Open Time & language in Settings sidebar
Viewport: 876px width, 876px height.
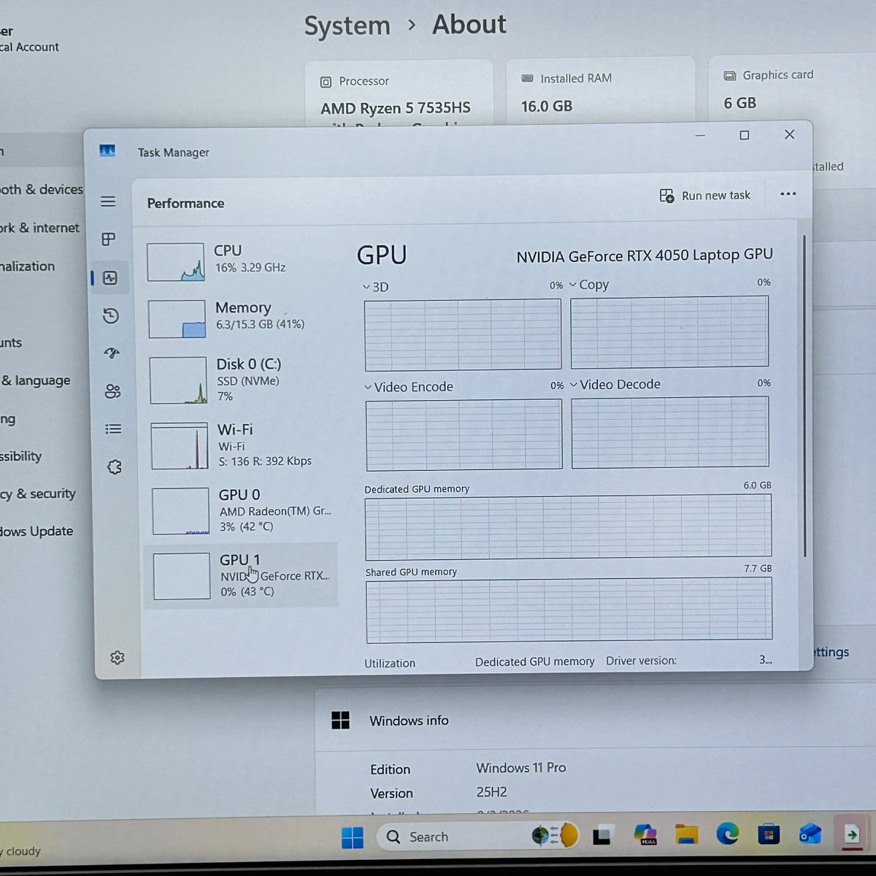pyautogui.click(x=36, y=380)
